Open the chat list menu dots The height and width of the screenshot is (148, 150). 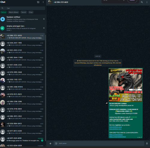43,2
